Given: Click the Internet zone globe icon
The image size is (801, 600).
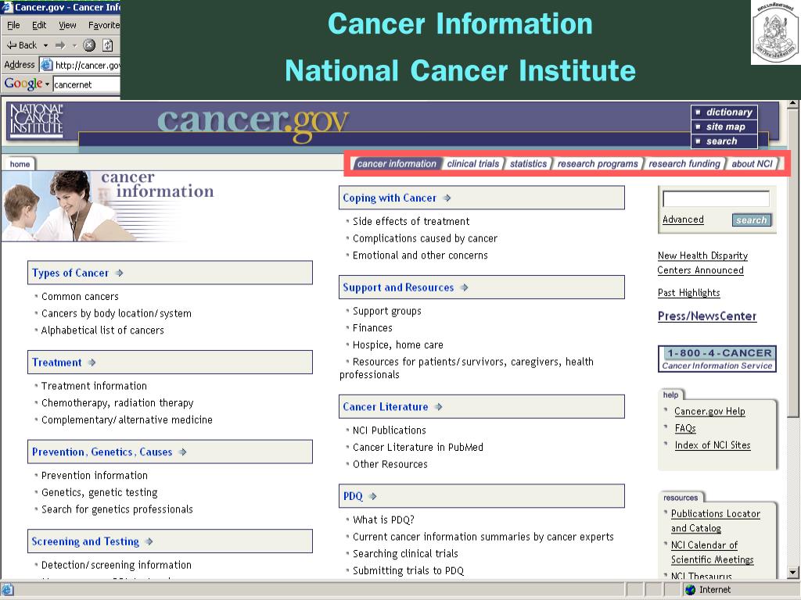Looking at the screenshot, I should [x=690, y=590].
